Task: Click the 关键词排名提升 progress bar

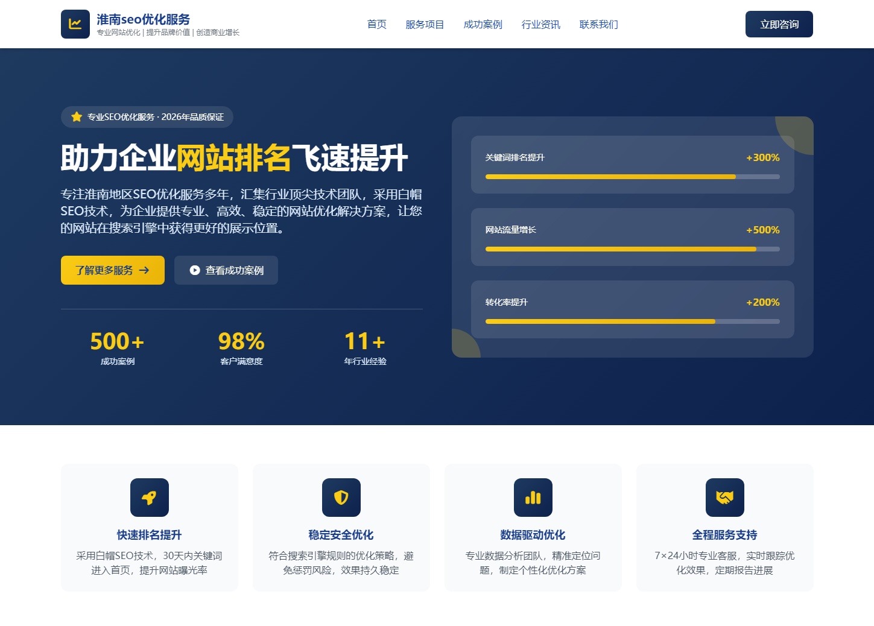Action: (x=632, y=177)
